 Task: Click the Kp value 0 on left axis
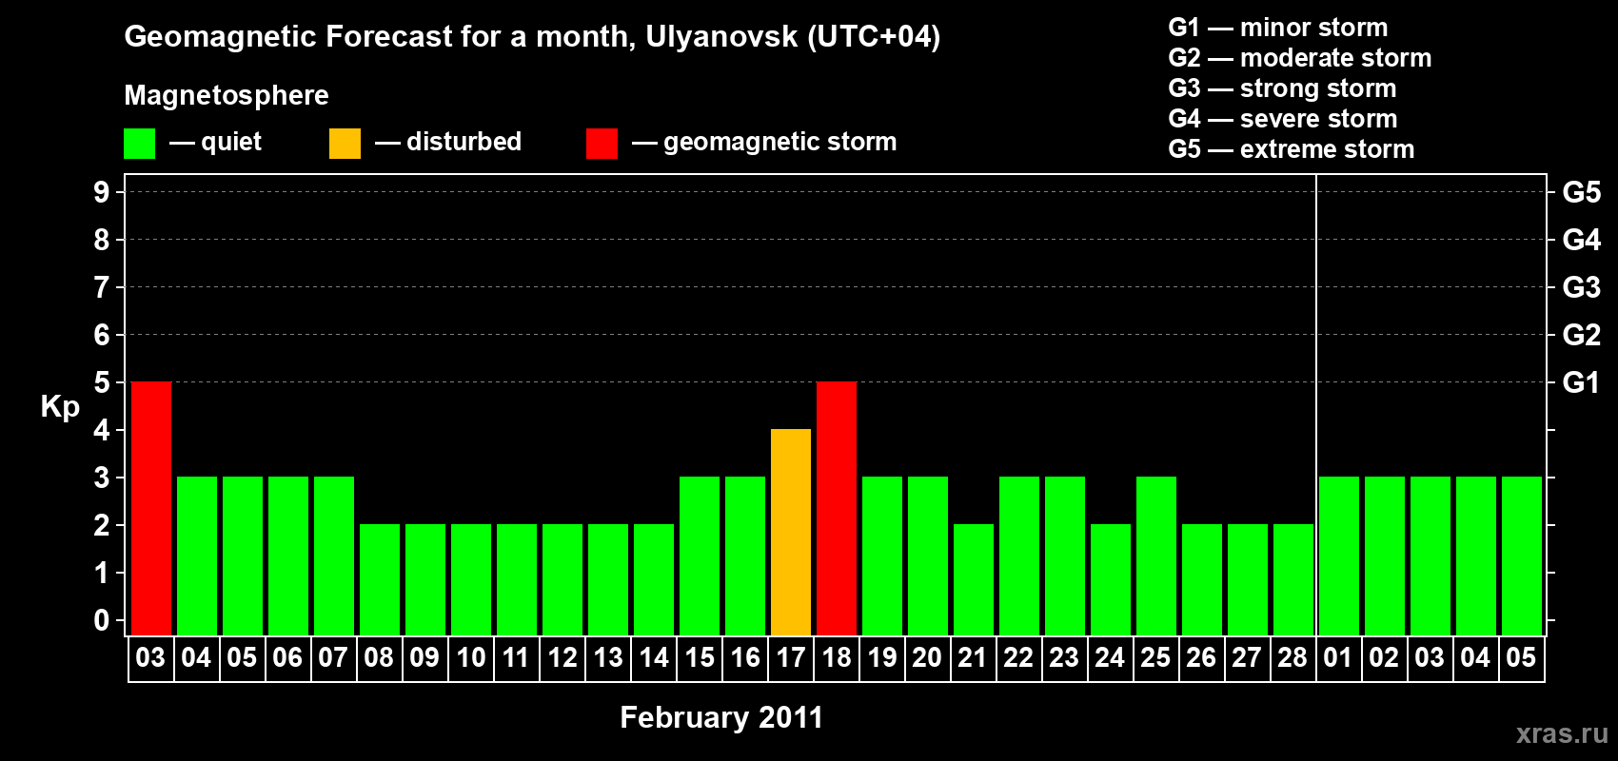(x=102, y=620)
